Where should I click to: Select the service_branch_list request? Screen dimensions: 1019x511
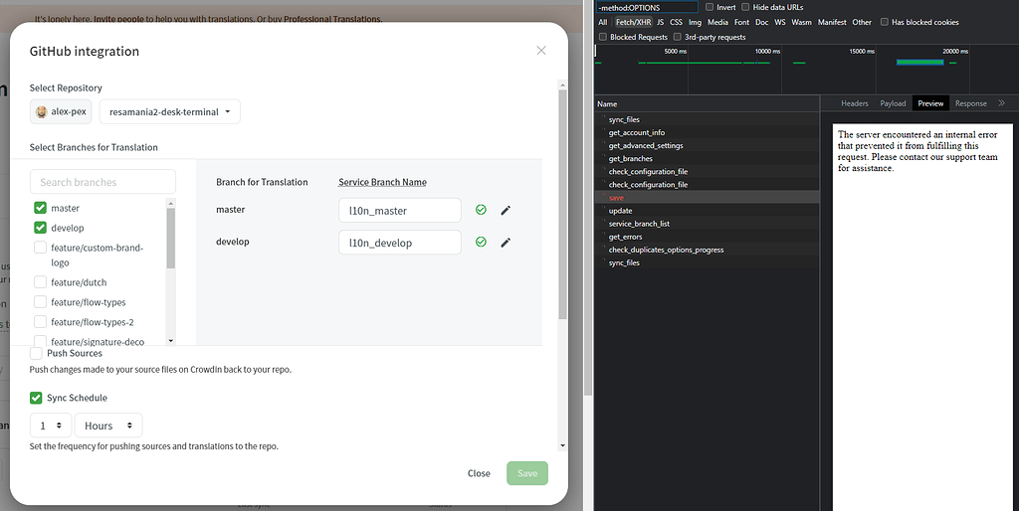(707, 224)
